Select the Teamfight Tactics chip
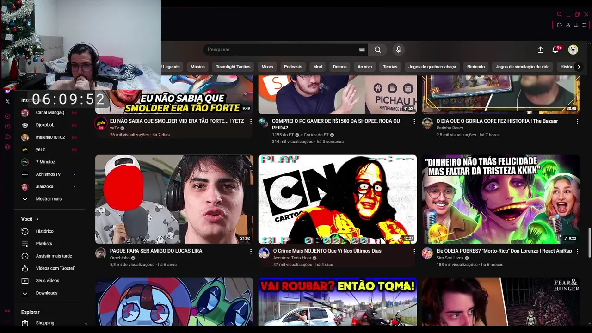592x333 pixels. click(233, 67)
